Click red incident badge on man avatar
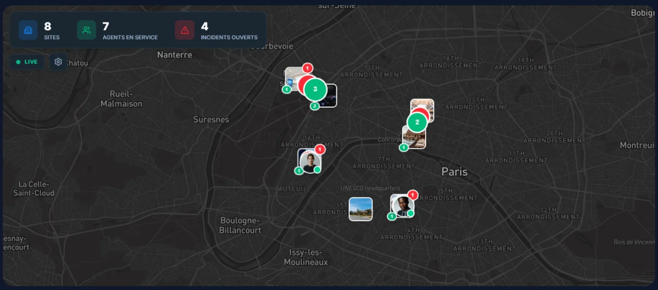 click(413, 195)
